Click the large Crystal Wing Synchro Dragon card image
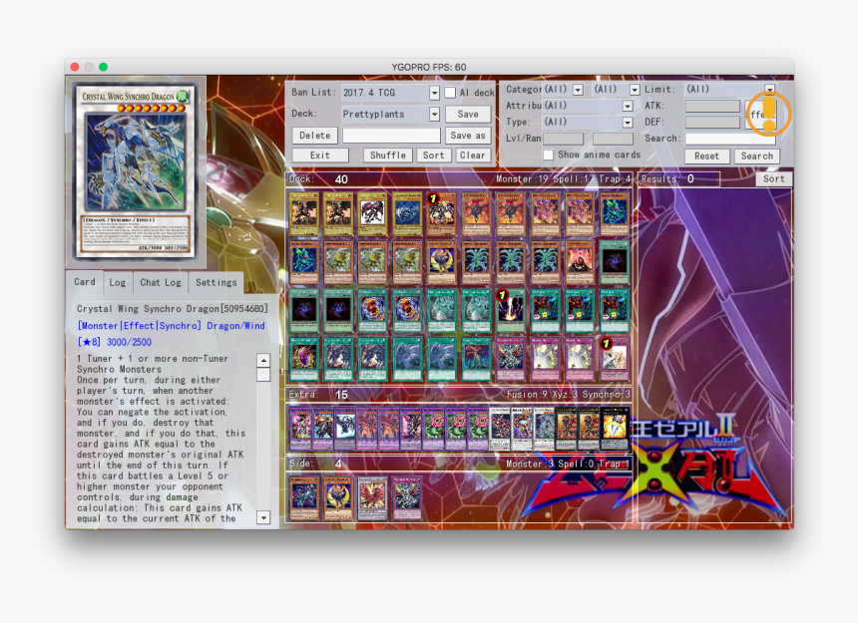Screen dimensions: 858x623 click(x=135, y=170)
